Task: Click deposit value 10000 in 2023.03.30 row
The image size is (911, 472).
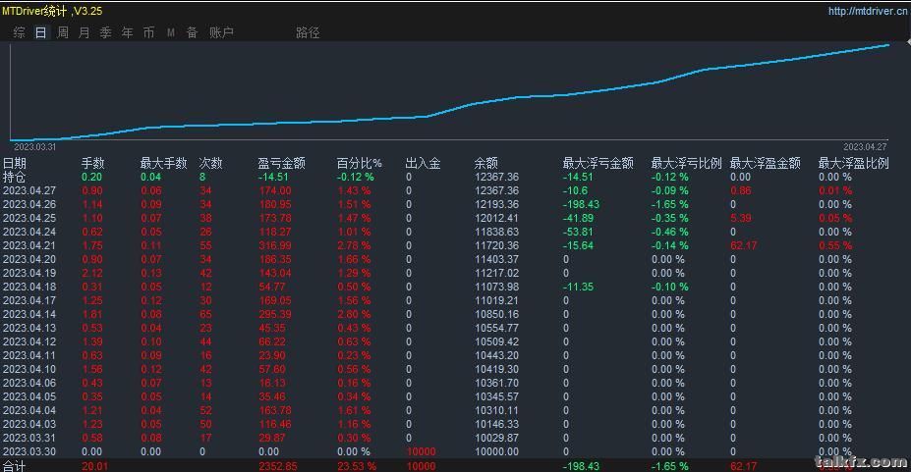Action: point(422,451)
